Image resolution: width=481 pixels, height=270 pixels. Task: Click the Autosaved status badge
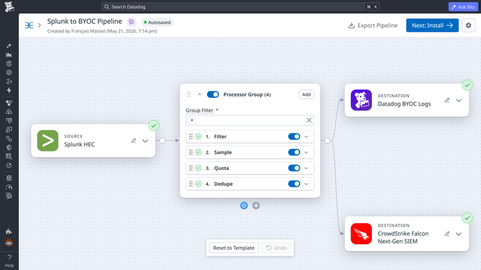point(157,22)
